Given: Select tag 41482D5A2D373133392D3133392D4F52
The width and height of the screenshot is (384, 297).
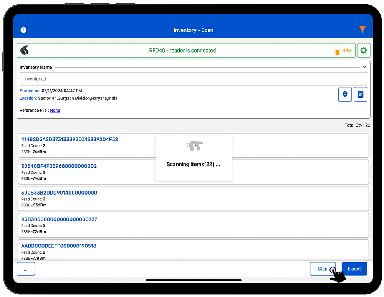Looking at the screenshot, I should click(70, 140).
